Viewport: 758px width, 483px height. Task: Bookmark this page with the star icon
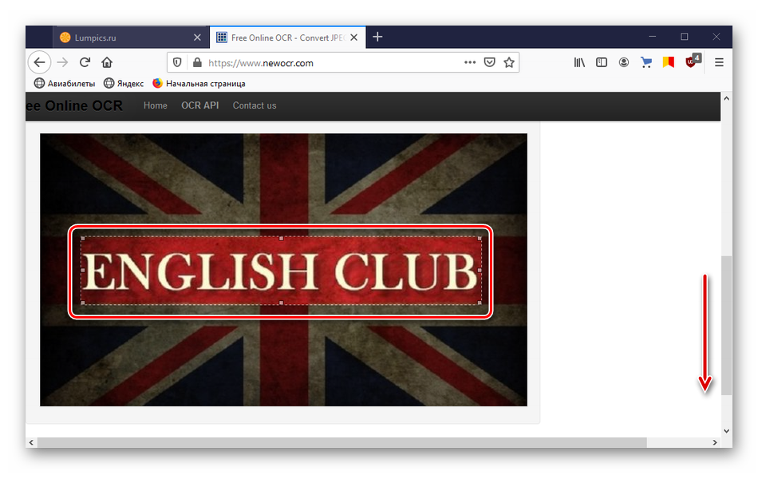(509, 62)
